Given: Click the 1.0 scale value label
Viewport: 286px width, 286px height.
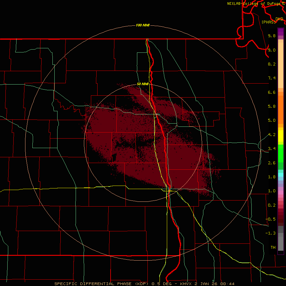Looking at the screenshot, I should pyautogui.click(x=272, y=191).
